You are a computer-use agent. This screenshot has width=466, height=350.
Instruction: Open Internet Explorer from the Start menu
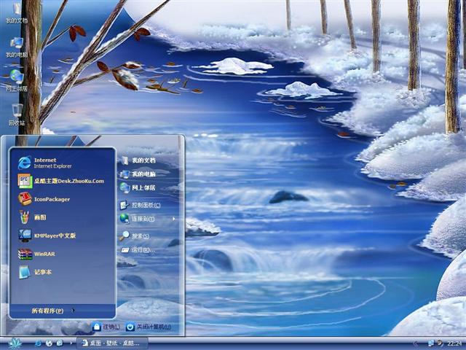(44, 163)
